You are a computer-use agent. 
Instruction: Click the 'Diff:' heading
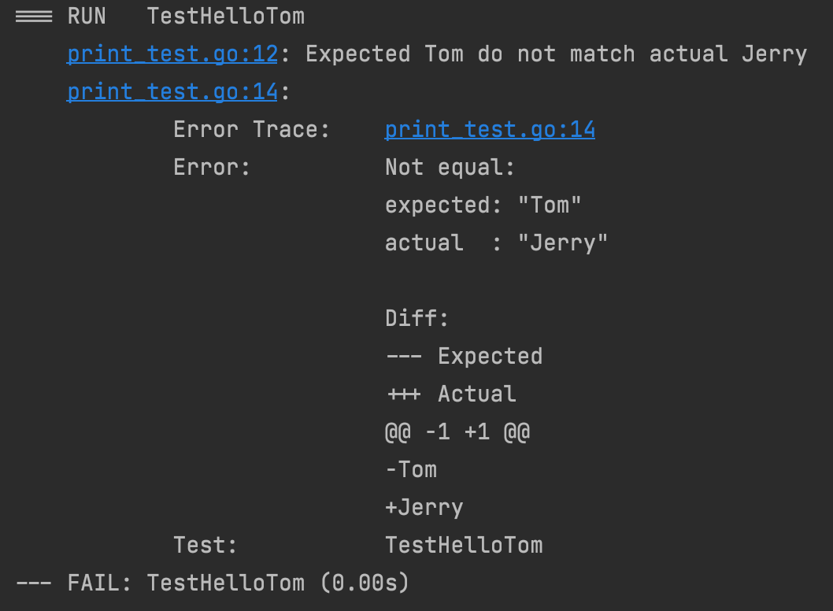point(416,318)
